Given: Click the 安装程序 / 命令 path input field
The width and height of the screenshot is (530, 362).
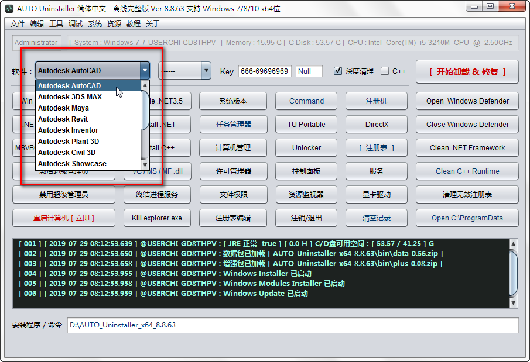Looking at the screenshot, I should (293, 325).
